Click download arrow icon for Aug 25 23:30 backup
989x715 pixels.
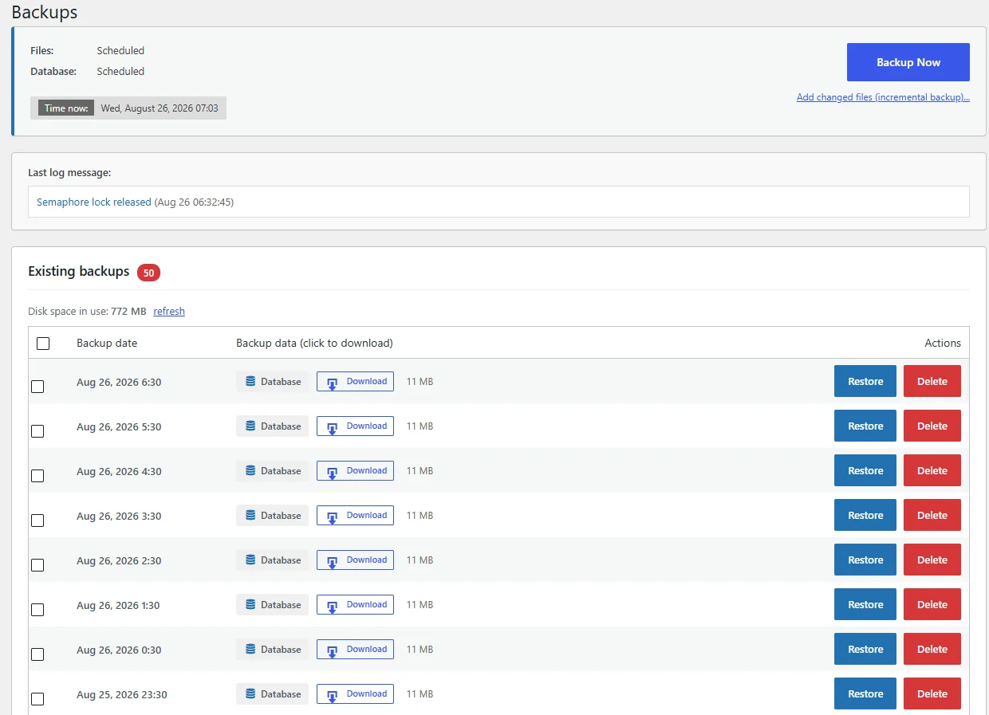(333, 696)
